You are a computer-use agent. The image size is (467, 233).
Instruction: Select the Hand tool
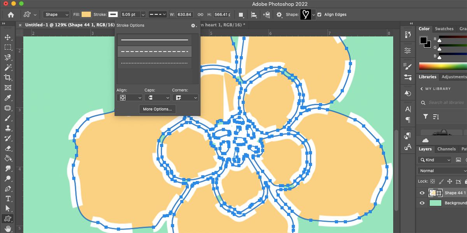(8, 229)
